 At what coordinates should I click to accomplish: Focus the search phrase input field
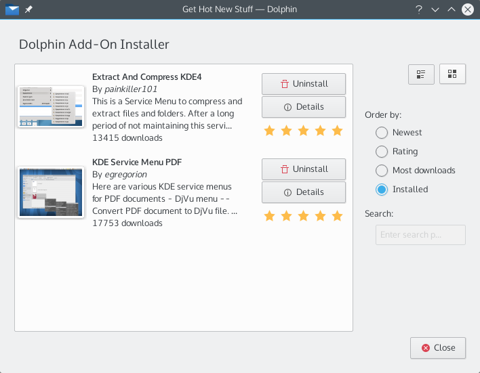[x=420, y=235]
